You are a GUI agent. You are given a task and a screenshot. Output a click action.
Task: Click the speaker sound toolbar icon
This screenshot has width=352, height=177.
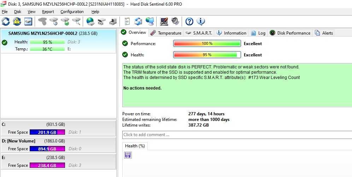[x=175, y=22]
